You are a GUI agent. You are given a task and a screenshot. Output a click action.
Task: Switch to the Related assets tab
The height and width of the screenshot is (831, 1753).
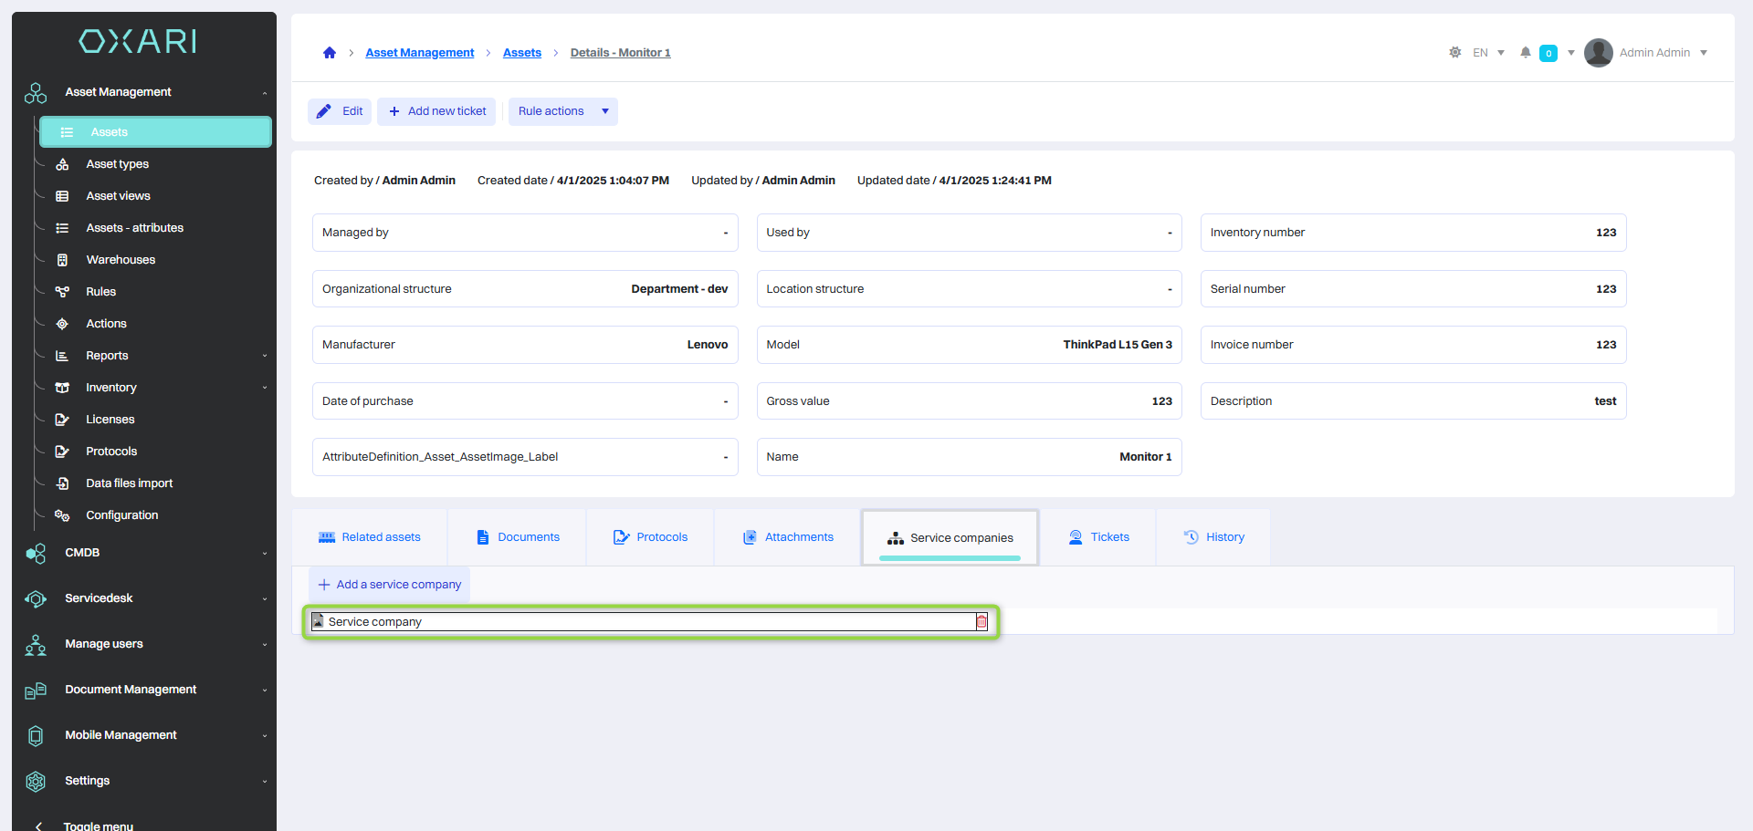[x=370, y=537]
